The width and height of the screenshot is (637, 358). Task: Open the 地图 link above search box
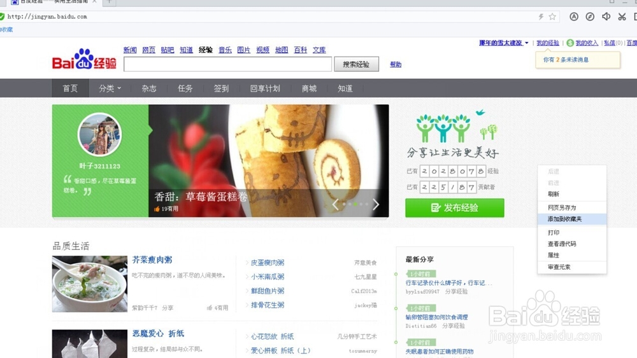coord(282,50)
